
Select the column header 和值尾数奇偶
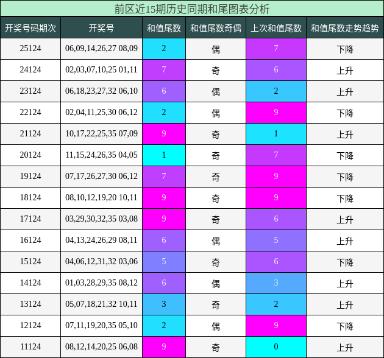(216, 28)
